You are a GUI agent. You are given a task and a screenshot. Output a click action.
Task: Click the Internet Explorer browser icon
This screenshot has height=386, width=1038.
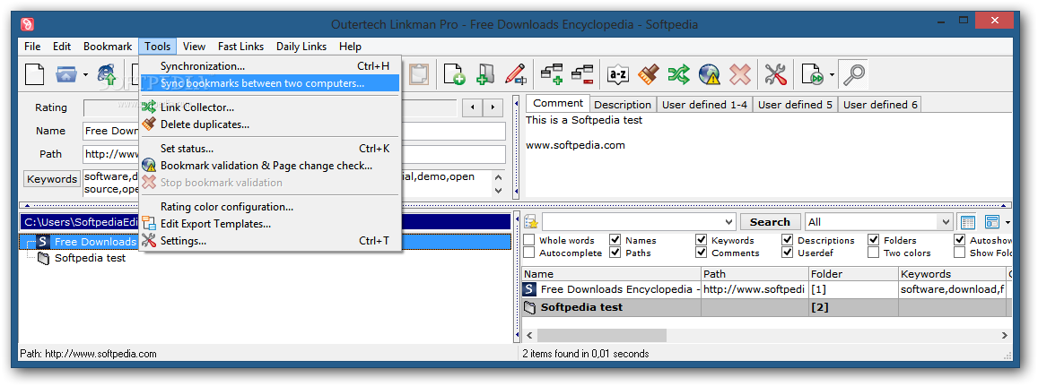[x=108, y=74]
